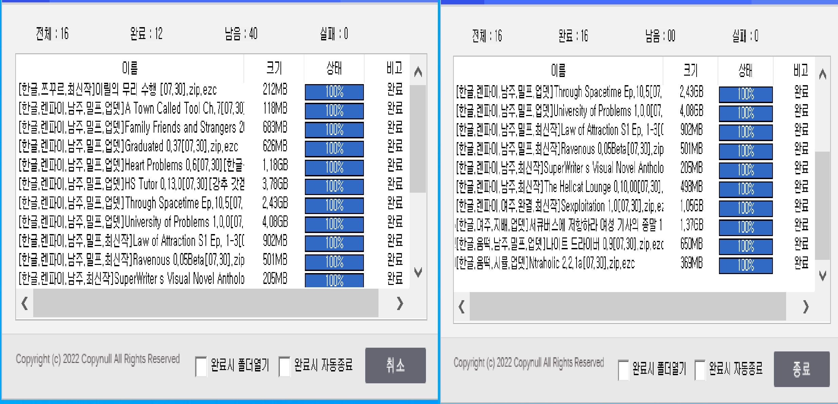Tick 완료시 자동종료 checkbox in right window

tap(700, 370)
